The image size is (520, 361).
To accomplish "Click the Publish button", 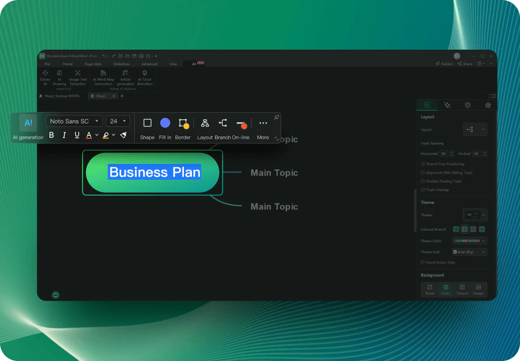I will coord(444,64).
